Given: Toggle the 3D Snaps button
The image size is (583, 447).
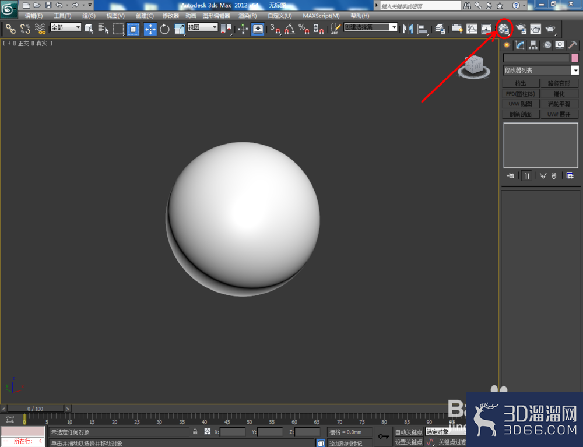Looking at the screenshot, I should (x=275, y=29).
